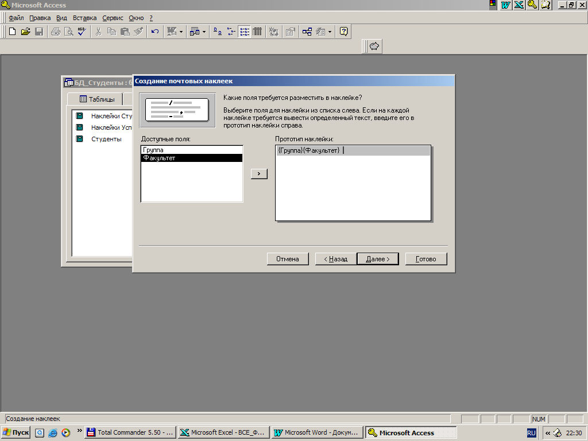Click the Format Painter brush icon
The image size is (588, 441).
pos(138,32)
